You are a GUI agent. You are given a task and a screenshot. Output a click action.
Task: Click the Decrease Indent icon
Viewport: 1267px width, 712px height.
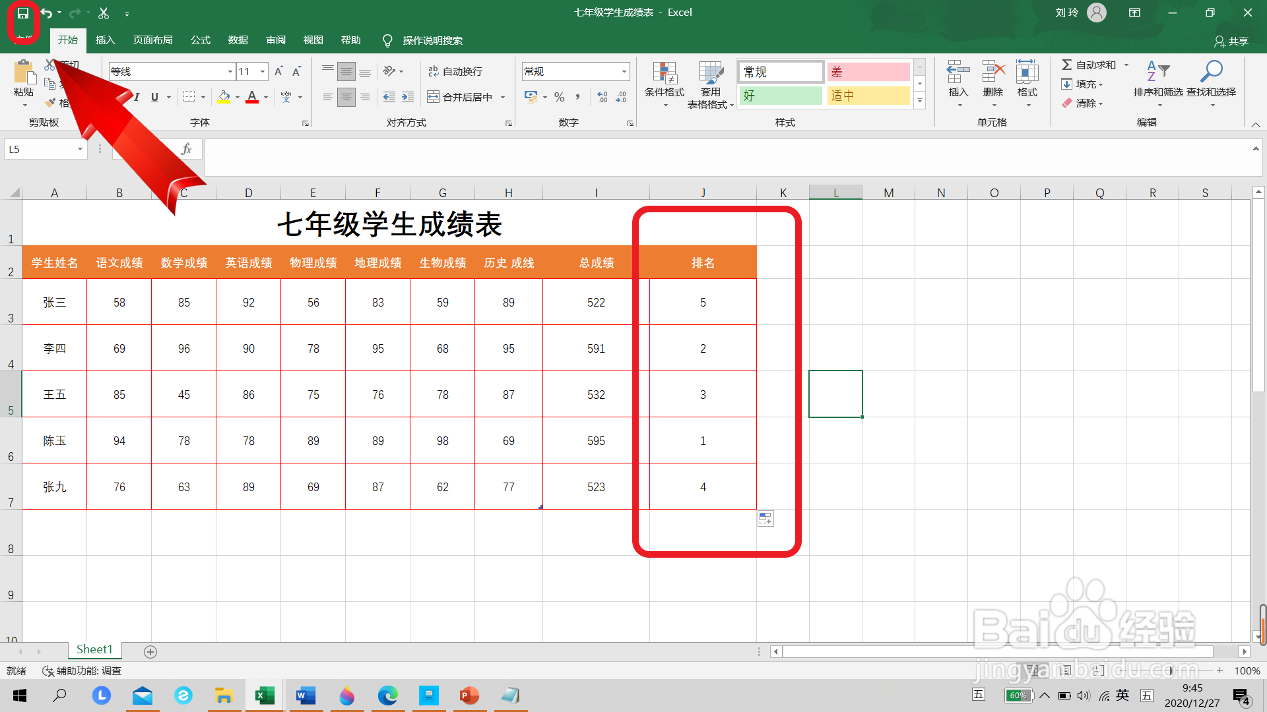[389, 97]
